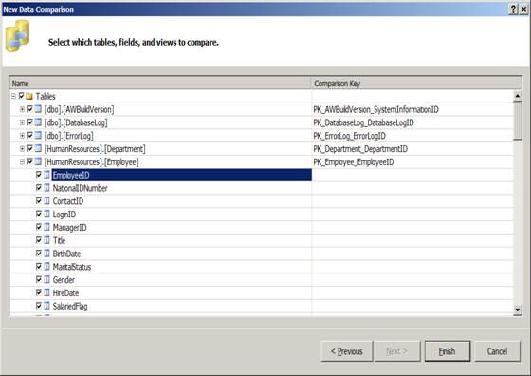Select the PK_Employee_EmployeeID key cell
The height and width of the screenshot is (376, 531).
point(412,161)
